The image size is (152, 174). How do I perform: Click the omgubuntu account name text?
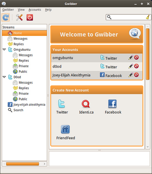point(63,58)
